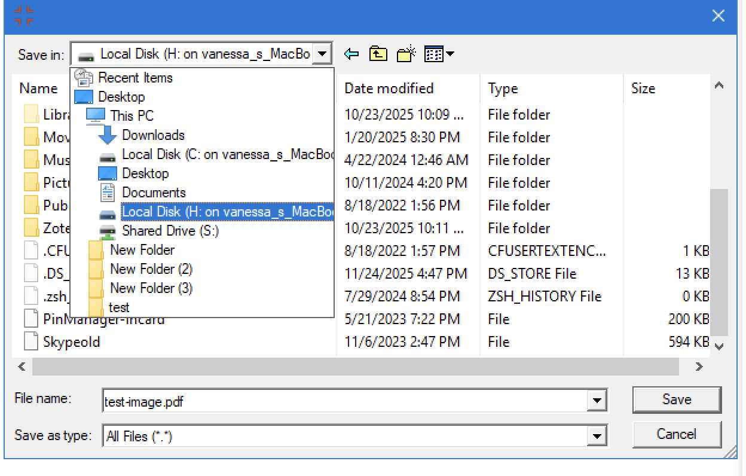
Task: Collapse the Save in location dropdown
Action: pyautogui.click(x=321, y=53)
